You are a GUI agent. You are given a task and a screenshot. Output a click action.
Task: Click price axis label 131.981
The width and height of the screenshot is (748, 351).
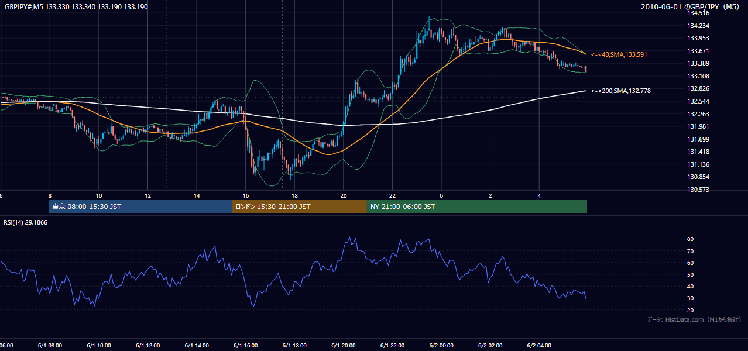698,126
